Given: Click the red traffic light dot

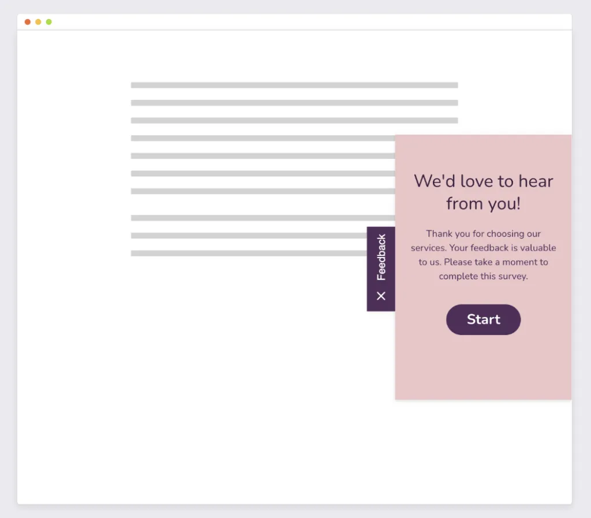Looking at the screenshot, I should coord(27,21).
